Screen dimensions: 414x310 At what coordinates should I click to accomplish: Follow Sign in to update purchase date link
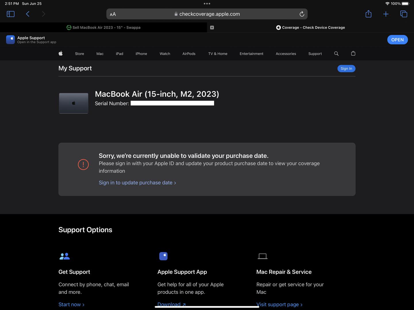137,183
